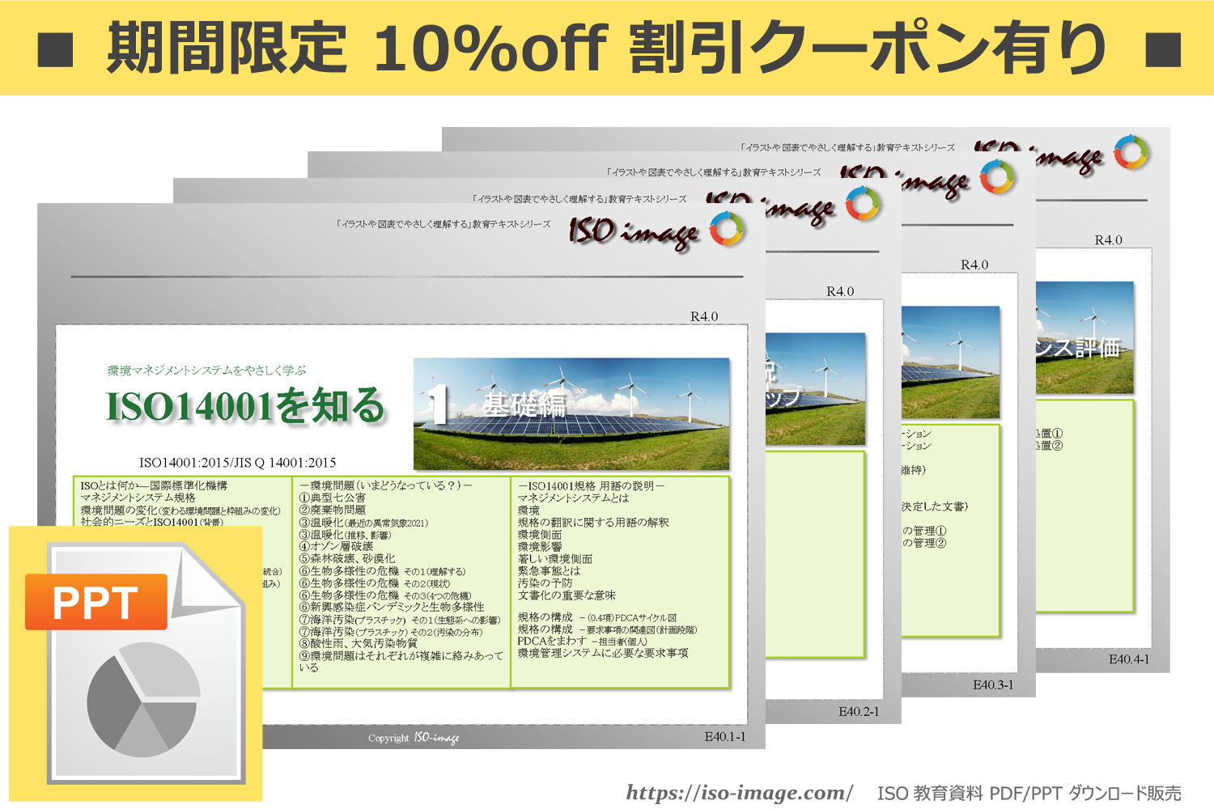Click the ISO image logo text on front slide
The image size is (1214, 809).
coord(633,232)
